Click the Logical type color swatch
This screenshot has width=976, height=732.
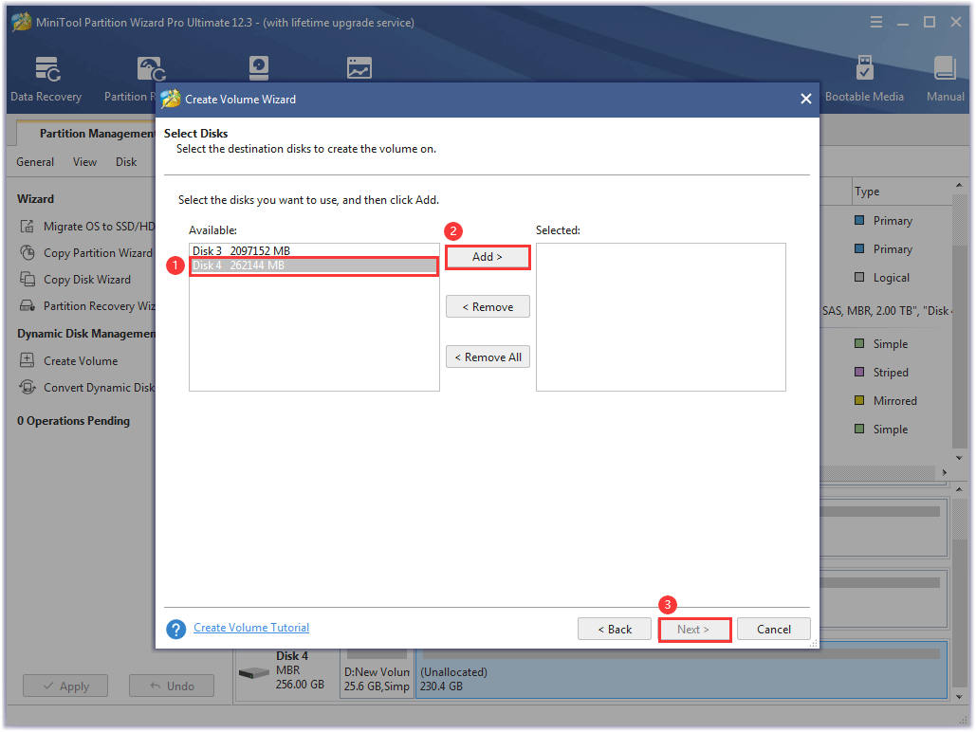pos(859,277)
